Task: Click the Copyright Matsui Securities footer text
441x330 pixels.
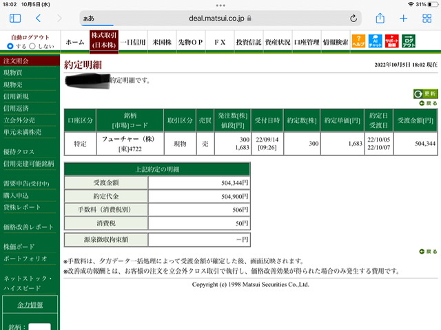Action: (x=251, y=284)
